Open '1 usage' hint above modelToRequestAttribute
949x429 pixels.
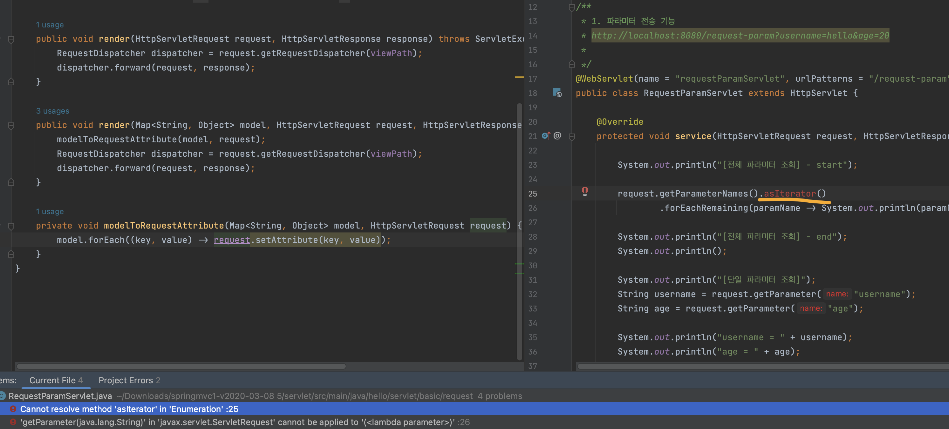click(50, 212)
